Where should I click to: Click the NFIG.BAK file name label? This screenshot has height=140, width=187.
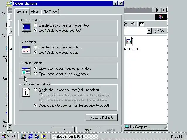(x=131, y=49)
